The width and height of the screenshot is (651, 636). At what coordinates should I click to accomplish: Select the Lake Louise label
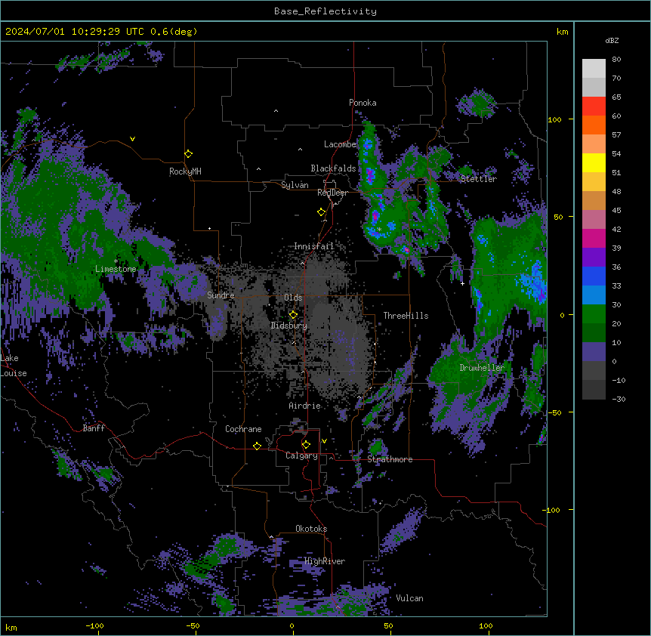(x=14, y=366)
